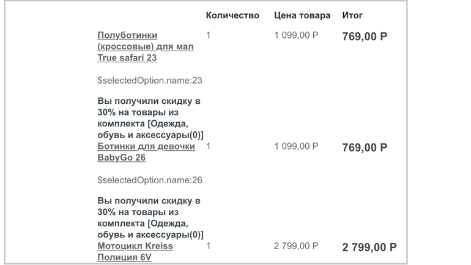
Task: Click the $selectedOption.name:26 text
Action: (150, 180)
